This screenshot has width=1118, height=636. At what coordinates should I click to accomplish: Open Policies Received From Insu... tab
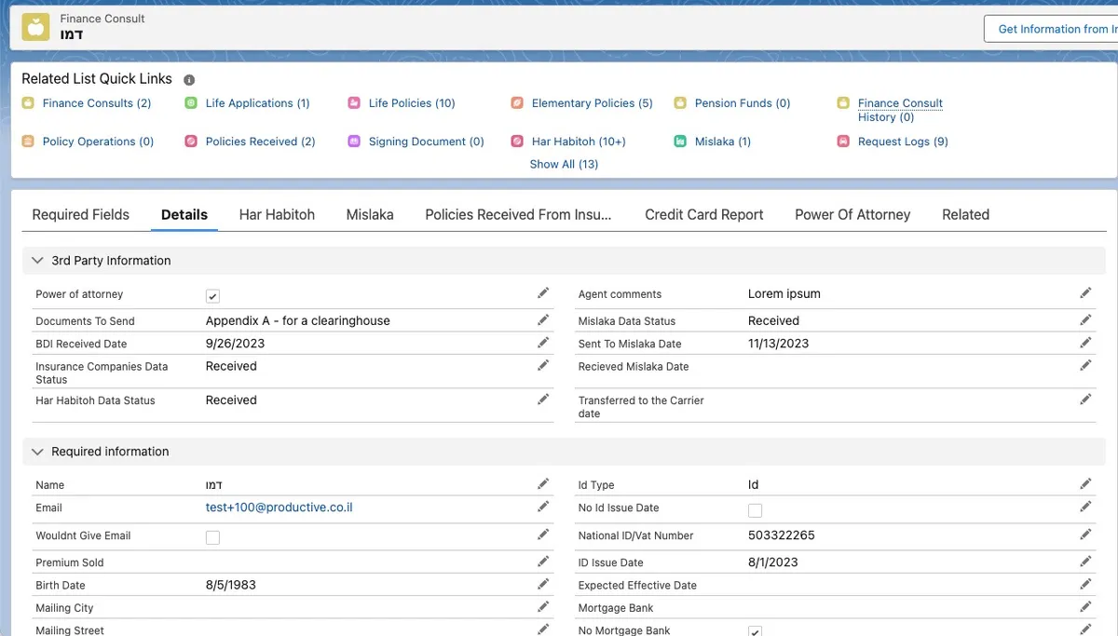click(x=518, y=214)
